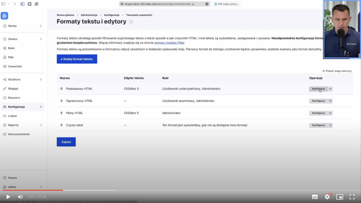This screenshot has width=361, height=203.
Task: Expand the Konfiguracja submenu chevron
Action: (x=41, y=107)
